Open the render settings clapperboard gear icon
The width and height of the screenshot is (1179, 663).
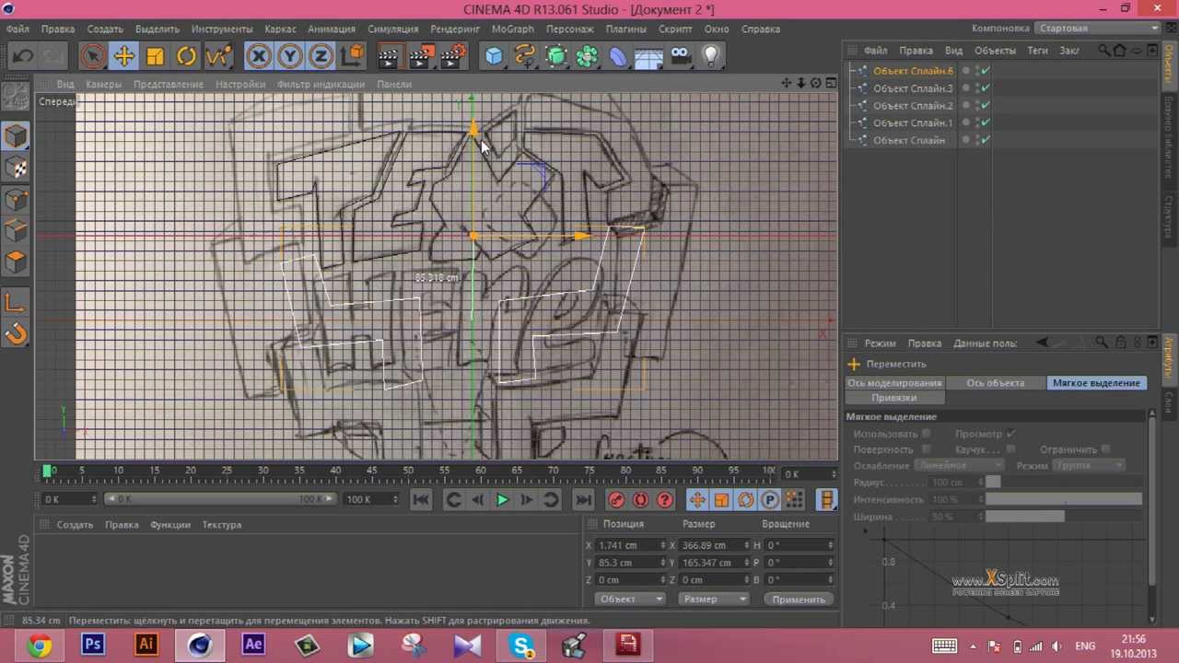[453, 56]
